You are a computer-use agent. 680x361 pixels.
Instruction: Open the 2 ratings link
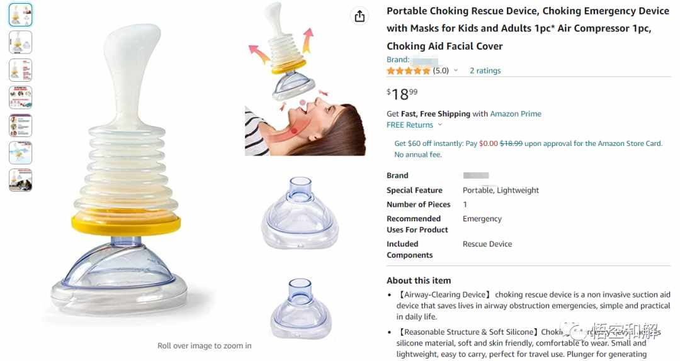[485, 70]
